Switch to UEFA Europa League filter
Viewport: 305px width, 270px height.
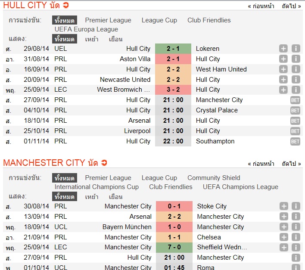tap(86, 29)
